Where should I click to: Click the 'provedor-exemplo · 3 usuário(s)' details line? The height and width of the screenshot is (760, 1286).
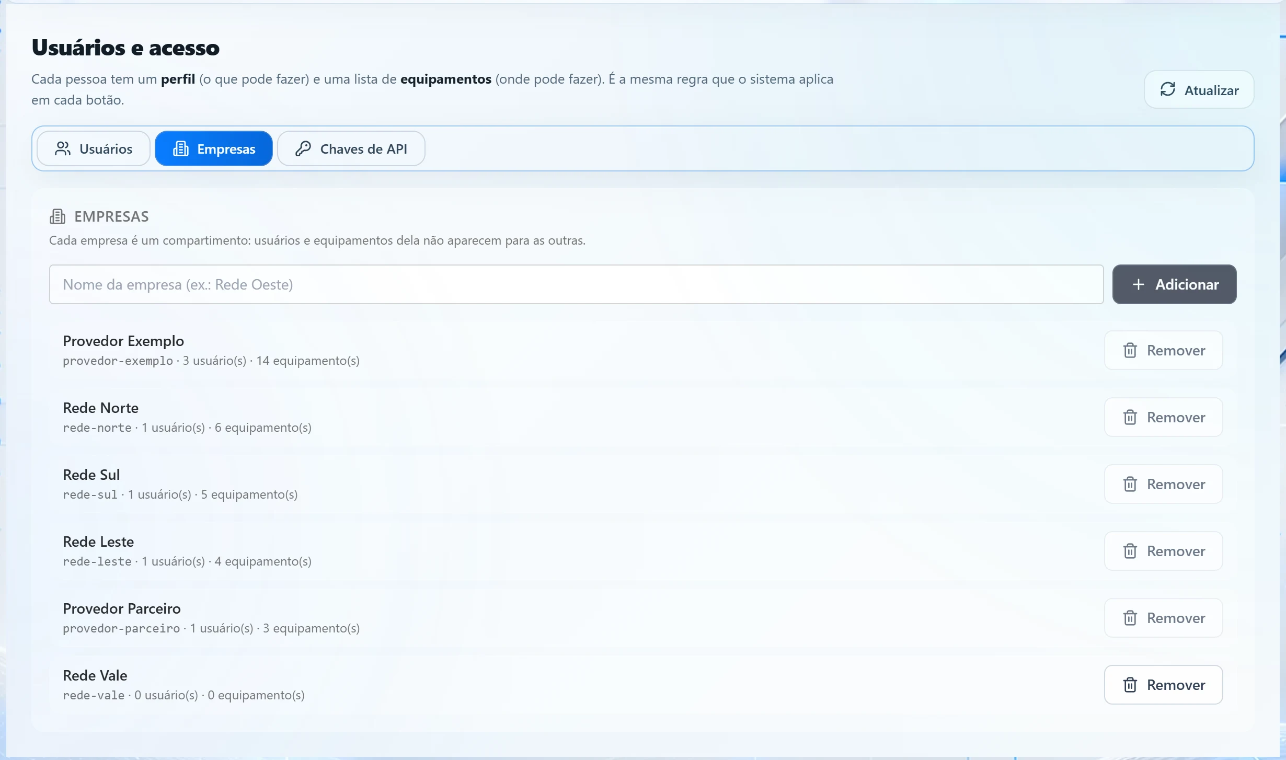pos(211,361)
